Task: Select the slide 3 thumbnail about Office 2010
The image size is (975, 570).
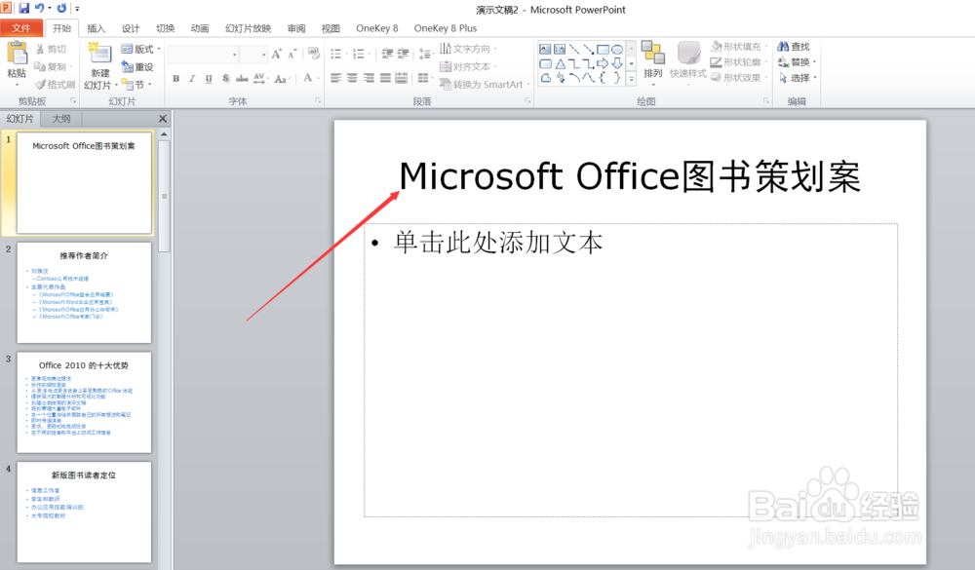Action: pyautogui.click(x=84, y=403)
